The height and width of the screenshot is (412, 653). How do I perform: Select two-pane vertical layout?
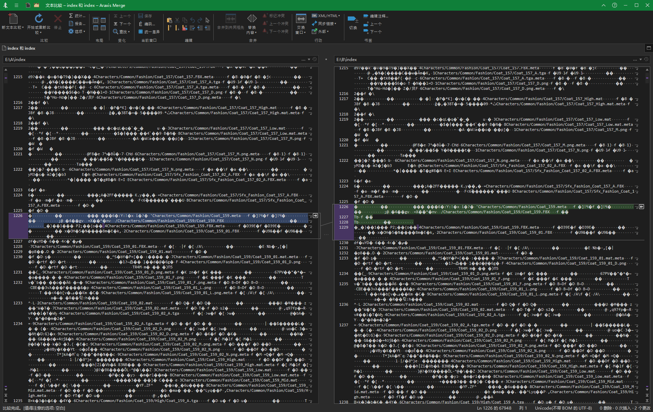[x=96, y=20]
